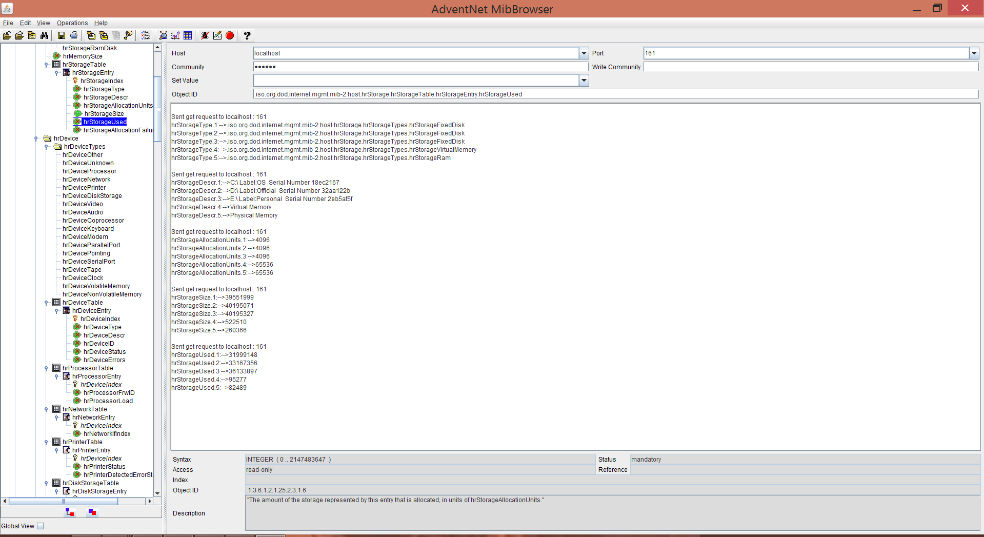Click the Load MIB module icon
The height and width of the screenshot is (537, 984).
(x=7, y=35)
